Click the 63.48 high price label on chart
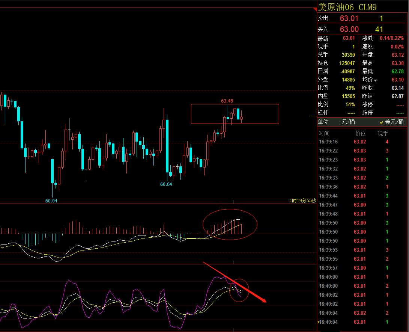409x332 pixels. pos(227,101)
